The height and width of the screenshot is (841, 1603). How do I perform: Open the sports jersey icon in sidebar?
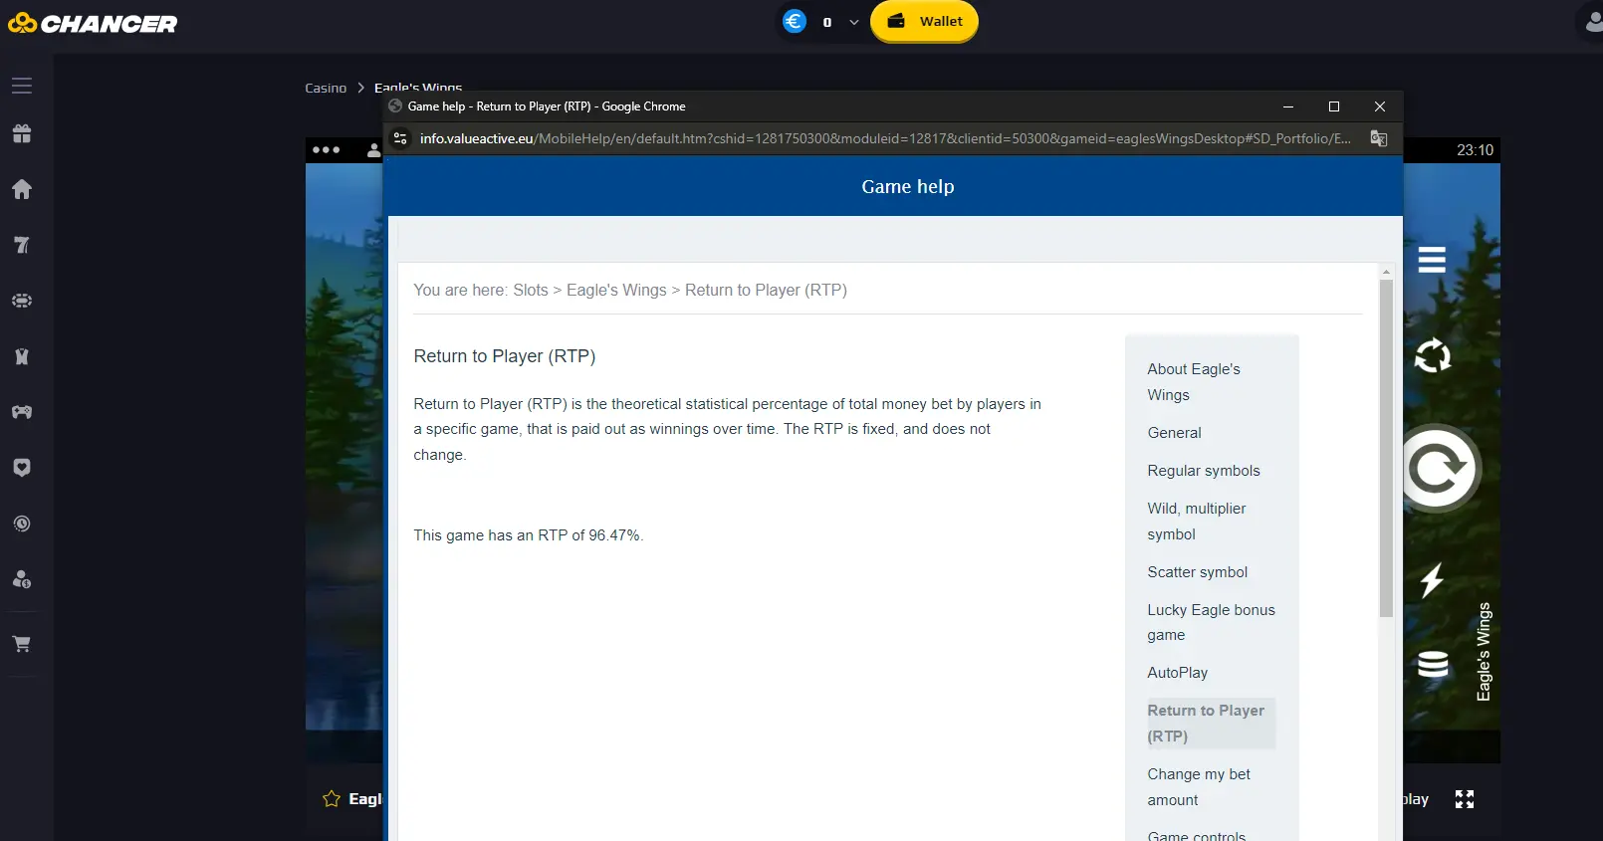point(22,356)
